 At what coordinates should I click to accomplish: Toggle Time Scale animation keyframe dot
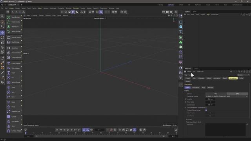tap(186, 102)
